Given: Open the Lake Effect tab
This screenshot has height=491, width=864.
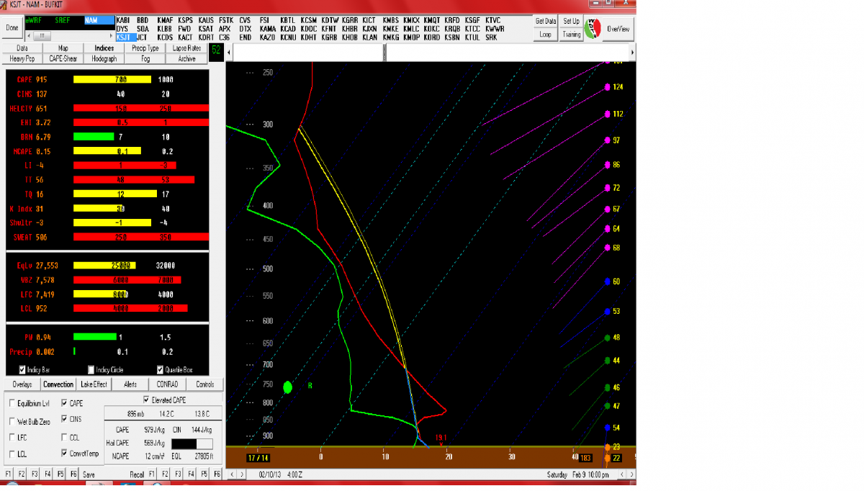Looking at the screenshot, I should coord(95,384).
